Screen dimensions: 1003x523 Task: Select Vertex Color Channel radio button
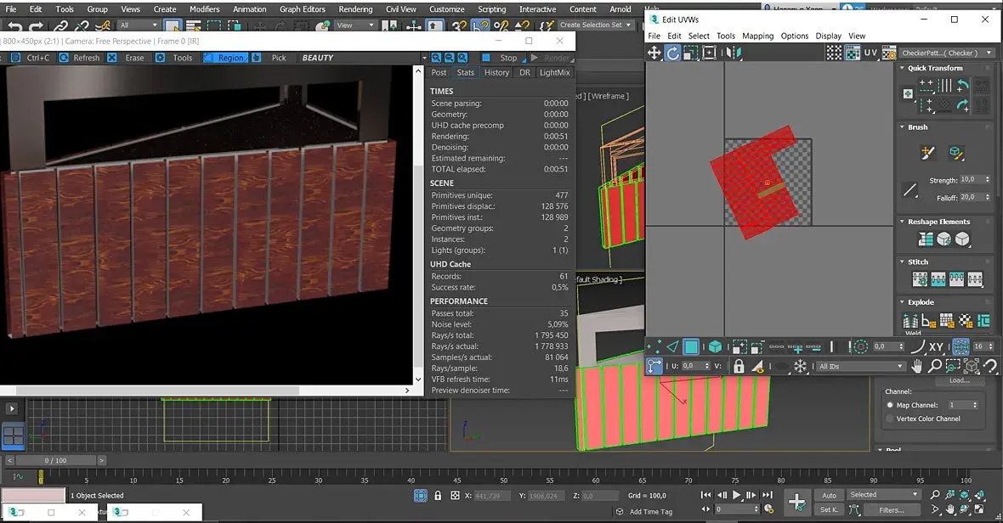pyautogui.click(x=890, y=419)
